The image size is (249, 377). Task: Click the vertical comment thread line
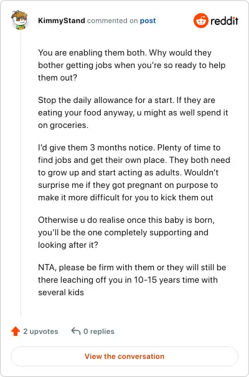pos(21,173)
